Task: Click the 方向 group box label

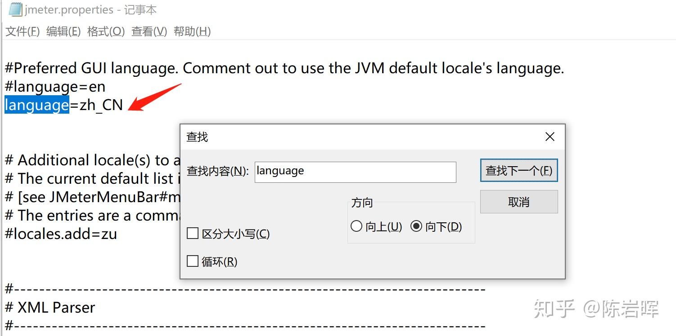Action: pyautogui.click(x=362, y=203)
